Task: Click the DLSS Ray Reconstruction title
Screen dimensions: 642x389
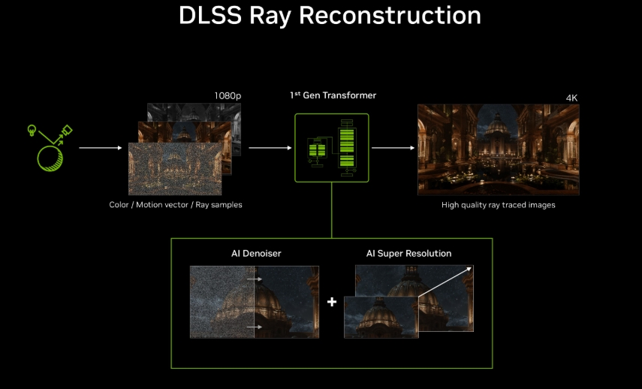Action: (x=330, y=16)
